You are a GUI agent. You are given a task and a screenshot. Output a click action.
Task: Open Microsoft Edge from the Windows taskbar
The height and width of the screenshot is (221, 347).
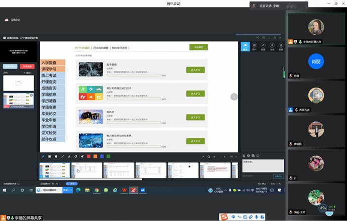(x=78, y=190)
